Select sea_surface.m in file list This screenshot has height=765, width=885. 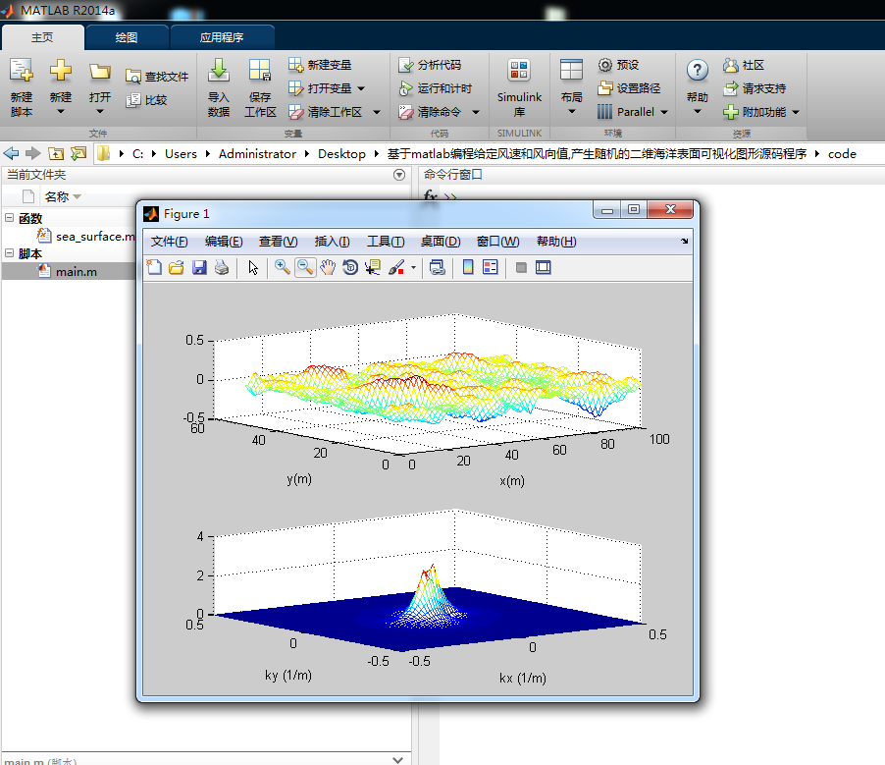[95, 236]
